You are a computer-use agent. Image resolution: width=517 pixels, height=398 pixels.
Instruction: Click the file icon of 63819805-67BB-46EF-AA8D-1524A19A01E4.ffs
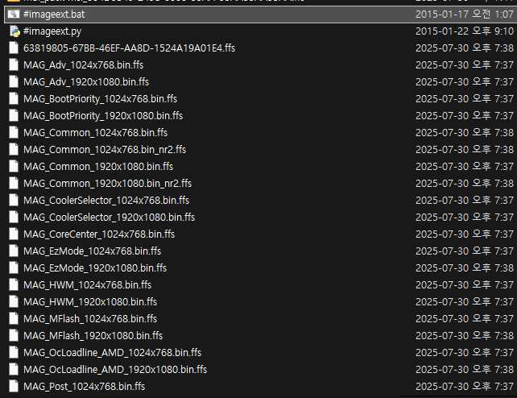coord(14,48)
